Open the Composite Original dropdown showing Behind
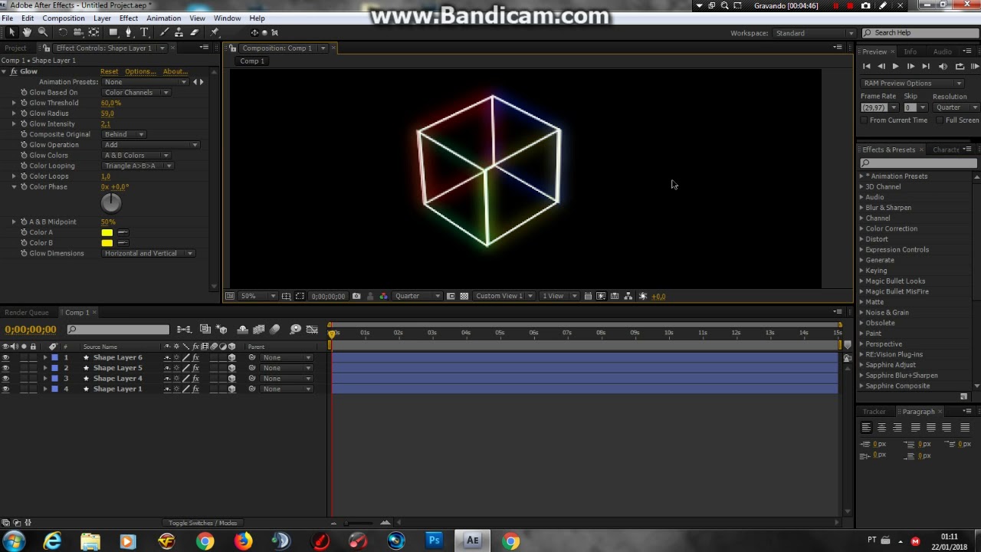Screen dimensions: 981x552 pyautogui.click(x=123, y=134)
